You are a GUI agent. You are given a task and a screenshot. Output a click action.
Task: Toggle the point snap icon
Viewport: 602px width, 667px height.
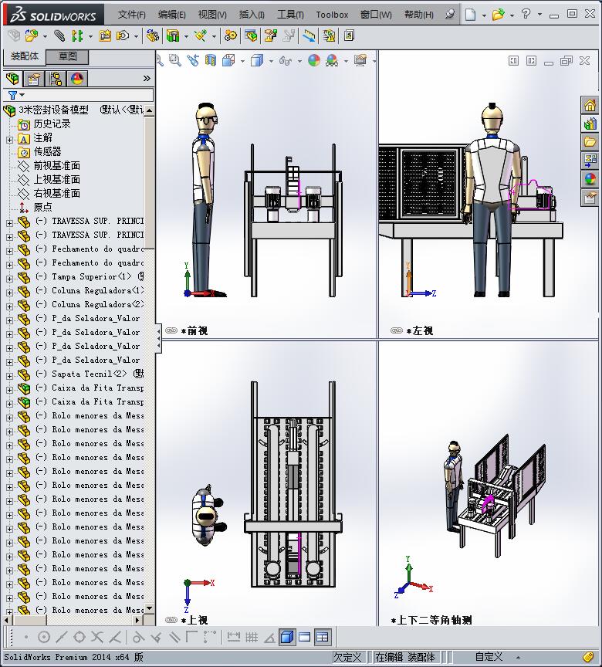(x=26, y=637)
